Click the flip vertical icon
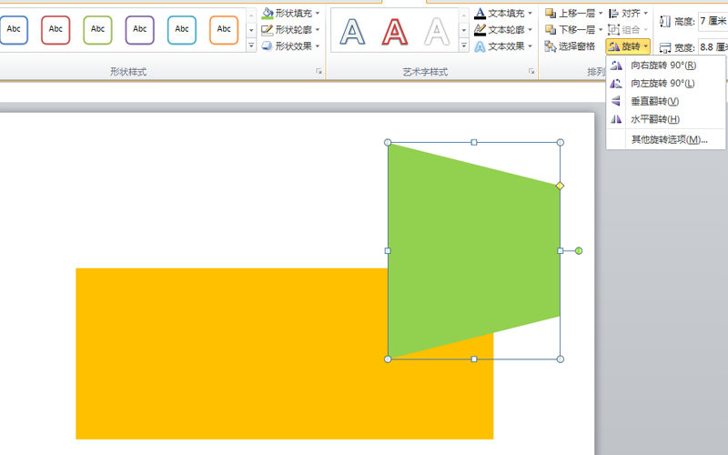The image size is (728, 455). click(616, 101)
